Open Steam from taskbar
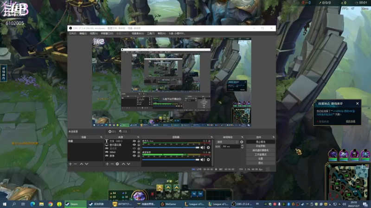Image resolution: width=371 pixels, height=208 pixels. (x=76, y=204)
